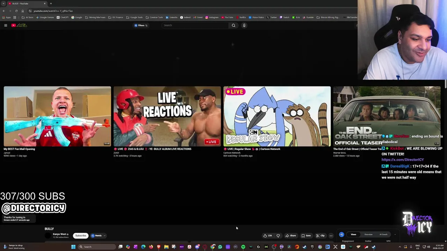Switch to the Views tab in the side panel

click(353, 235)
